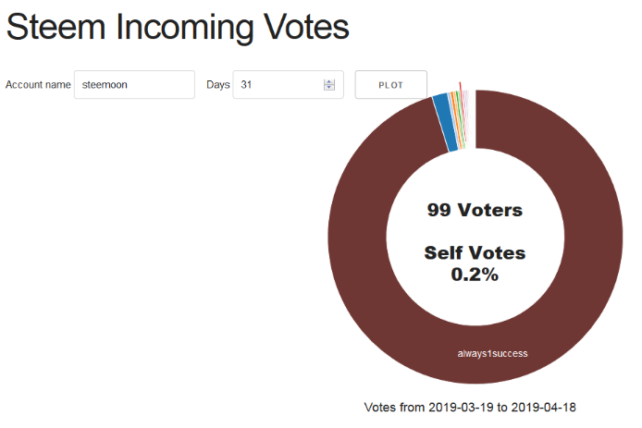642x428 pixels.
Task: Click the Days label
Action: pyautogui.click(x=217, y=85)
